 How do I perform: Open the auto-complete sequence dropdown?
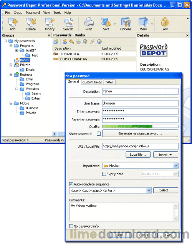(149, 191)
